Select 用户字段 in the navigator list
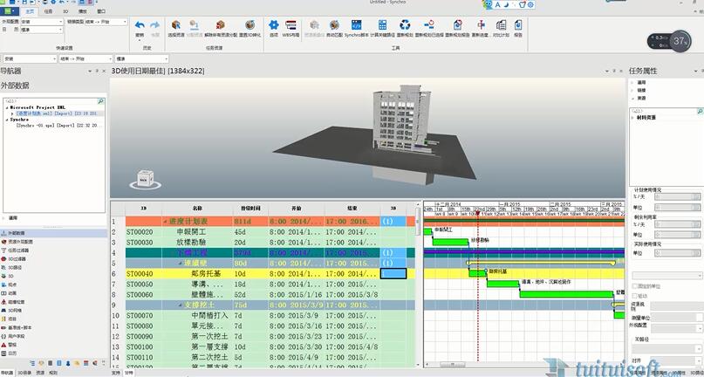 pyautogui.click(x=17, y=336)
